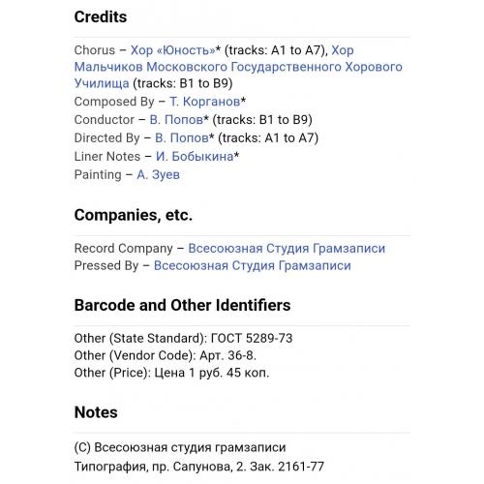
Task: Click the Companies, etc. section heading
Action: [134, 215]
